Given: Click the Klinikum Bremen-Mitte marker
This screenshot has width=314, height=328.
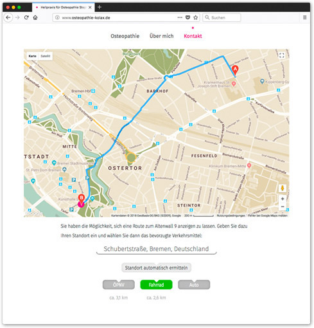Looking at the screenshot, I should pyautogui.click(x=249, y=165).
